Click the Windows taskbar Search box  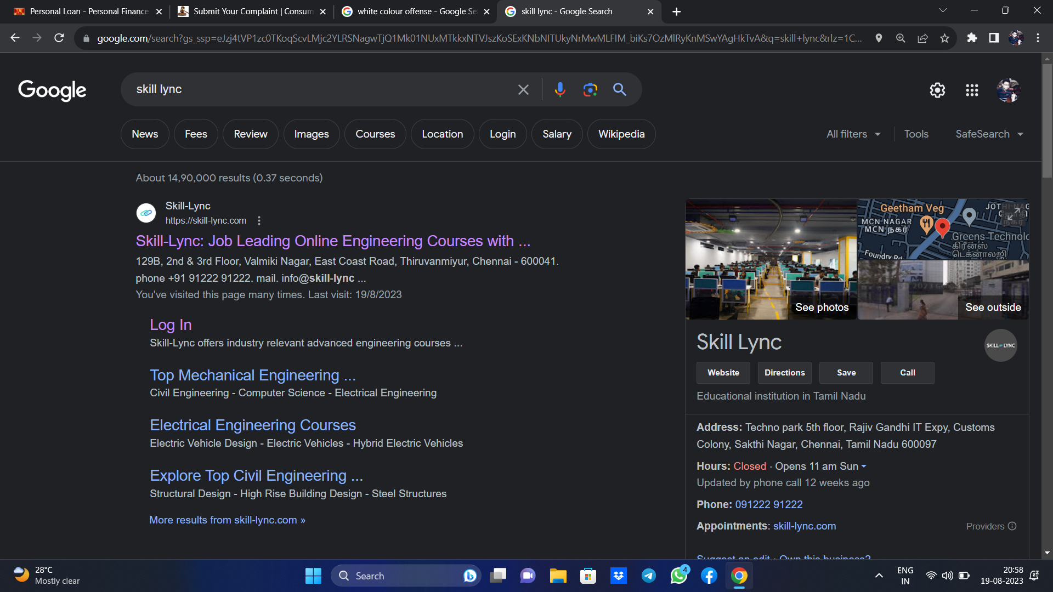coord(406,576)
